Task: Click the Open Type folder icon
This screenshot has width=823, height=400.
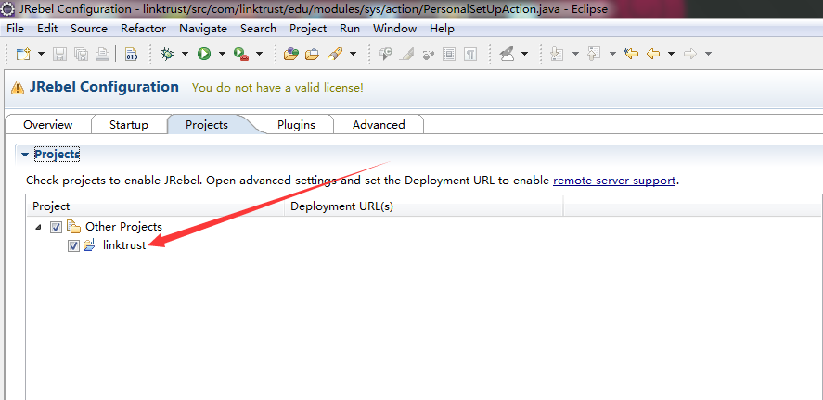Action: coord(290,54)
